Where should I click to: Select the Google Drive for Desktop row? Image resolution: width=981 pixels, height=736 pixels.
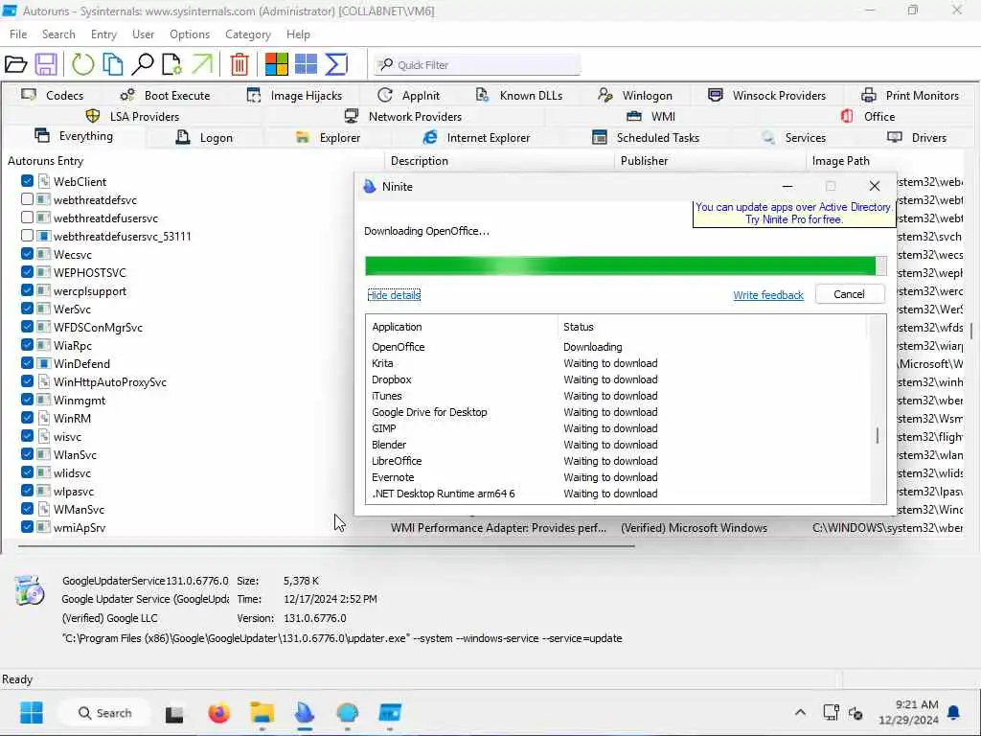[x=618, y=412]
